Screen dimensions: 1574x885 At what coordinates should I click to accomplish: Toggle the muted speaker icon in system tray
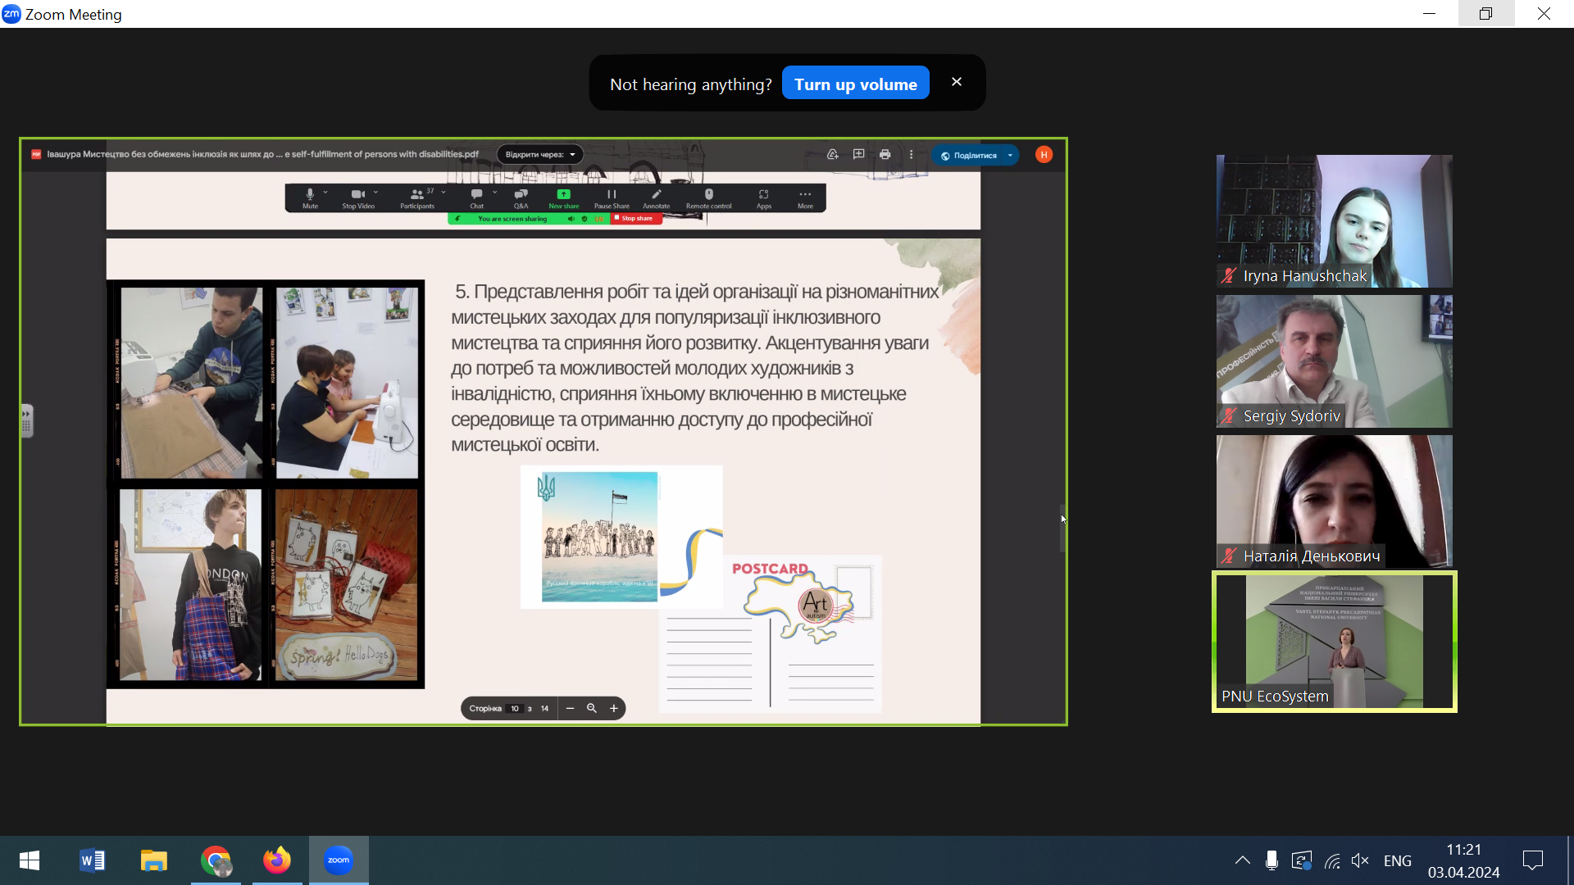click(1360, 860)
